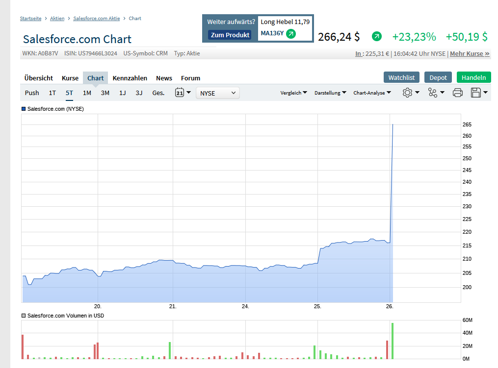Click 'Long Hebel 11,79' product text

coord(285,22)
